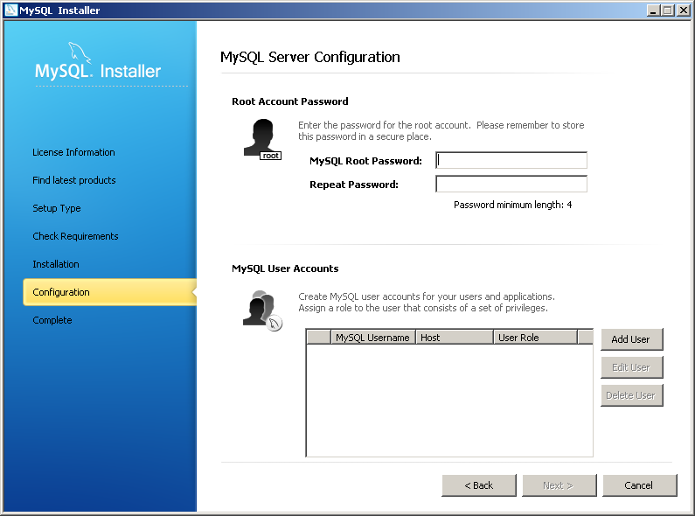This screenshot has height=516, width=695.
Task: Click the Add User button
Action: click(x=631, y=339)
